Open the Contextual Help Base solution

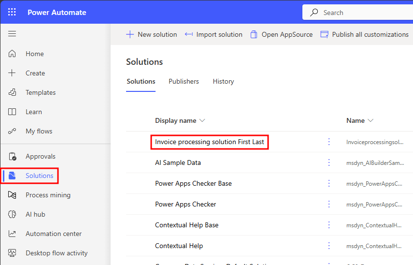[x=187, y=225]
